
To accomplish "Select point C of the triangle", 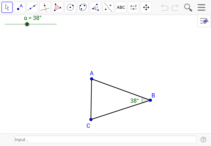I will [x=91, y=120].
